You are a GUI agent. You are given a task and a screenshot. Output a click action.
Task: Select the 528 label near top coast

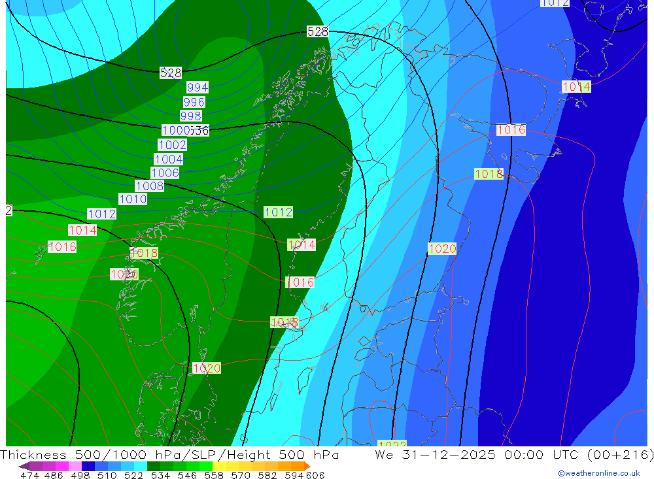(318, 31)
